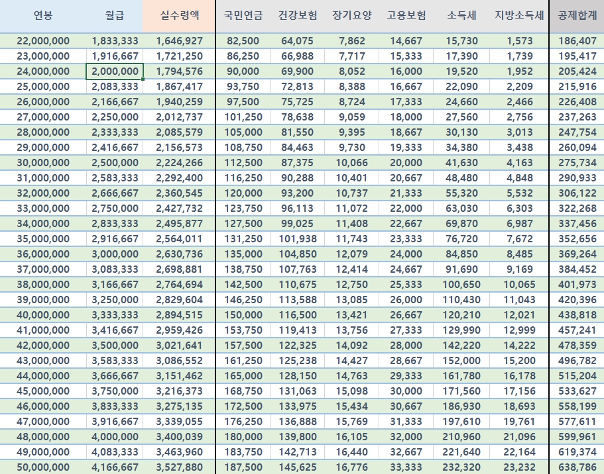
Task: Click the 지방소득세 column header
Action: pyautogui.click(x=519, y=15)
